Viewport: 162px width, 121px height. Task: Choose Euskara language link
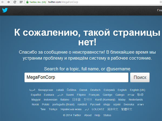[x=49, y=95]
